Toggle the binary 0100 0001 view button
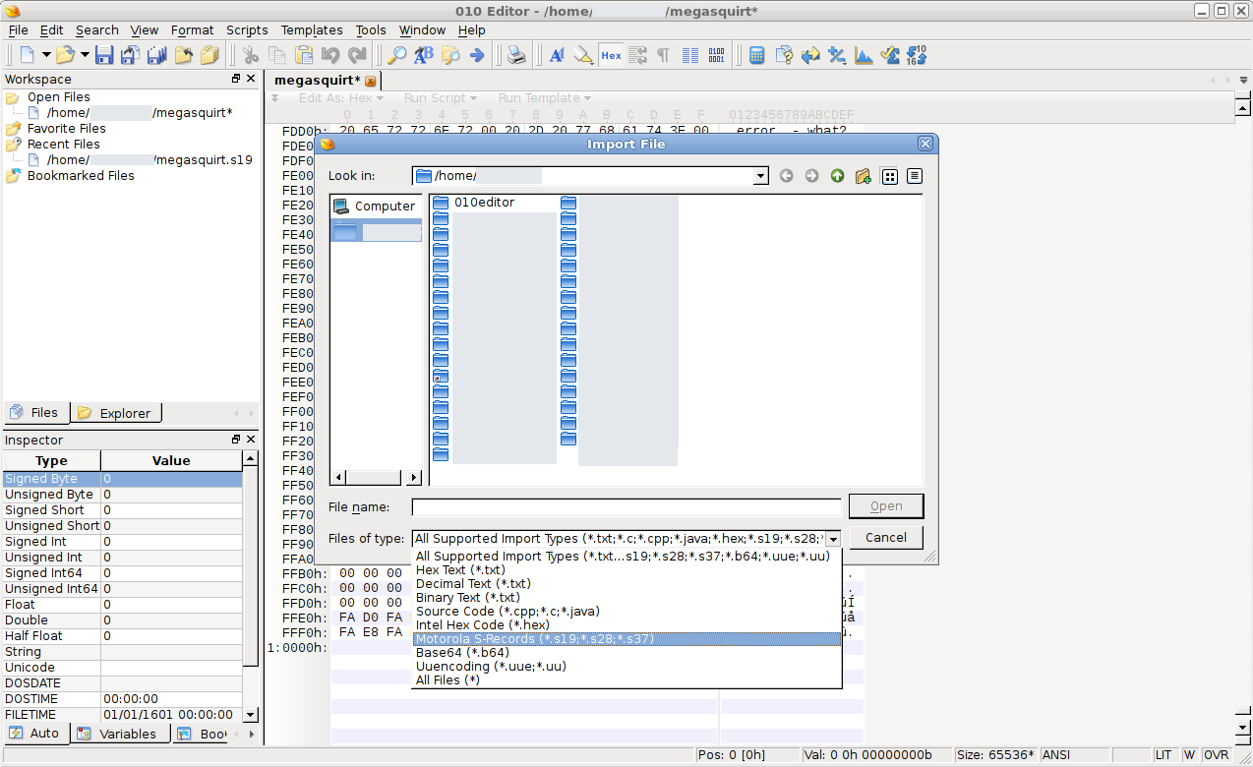This screenshot has height=767, width=1253. 717,55
